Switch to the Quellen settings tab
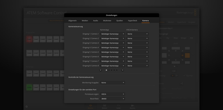This screenshot has width=223, height=110. (x=120, y=20)
